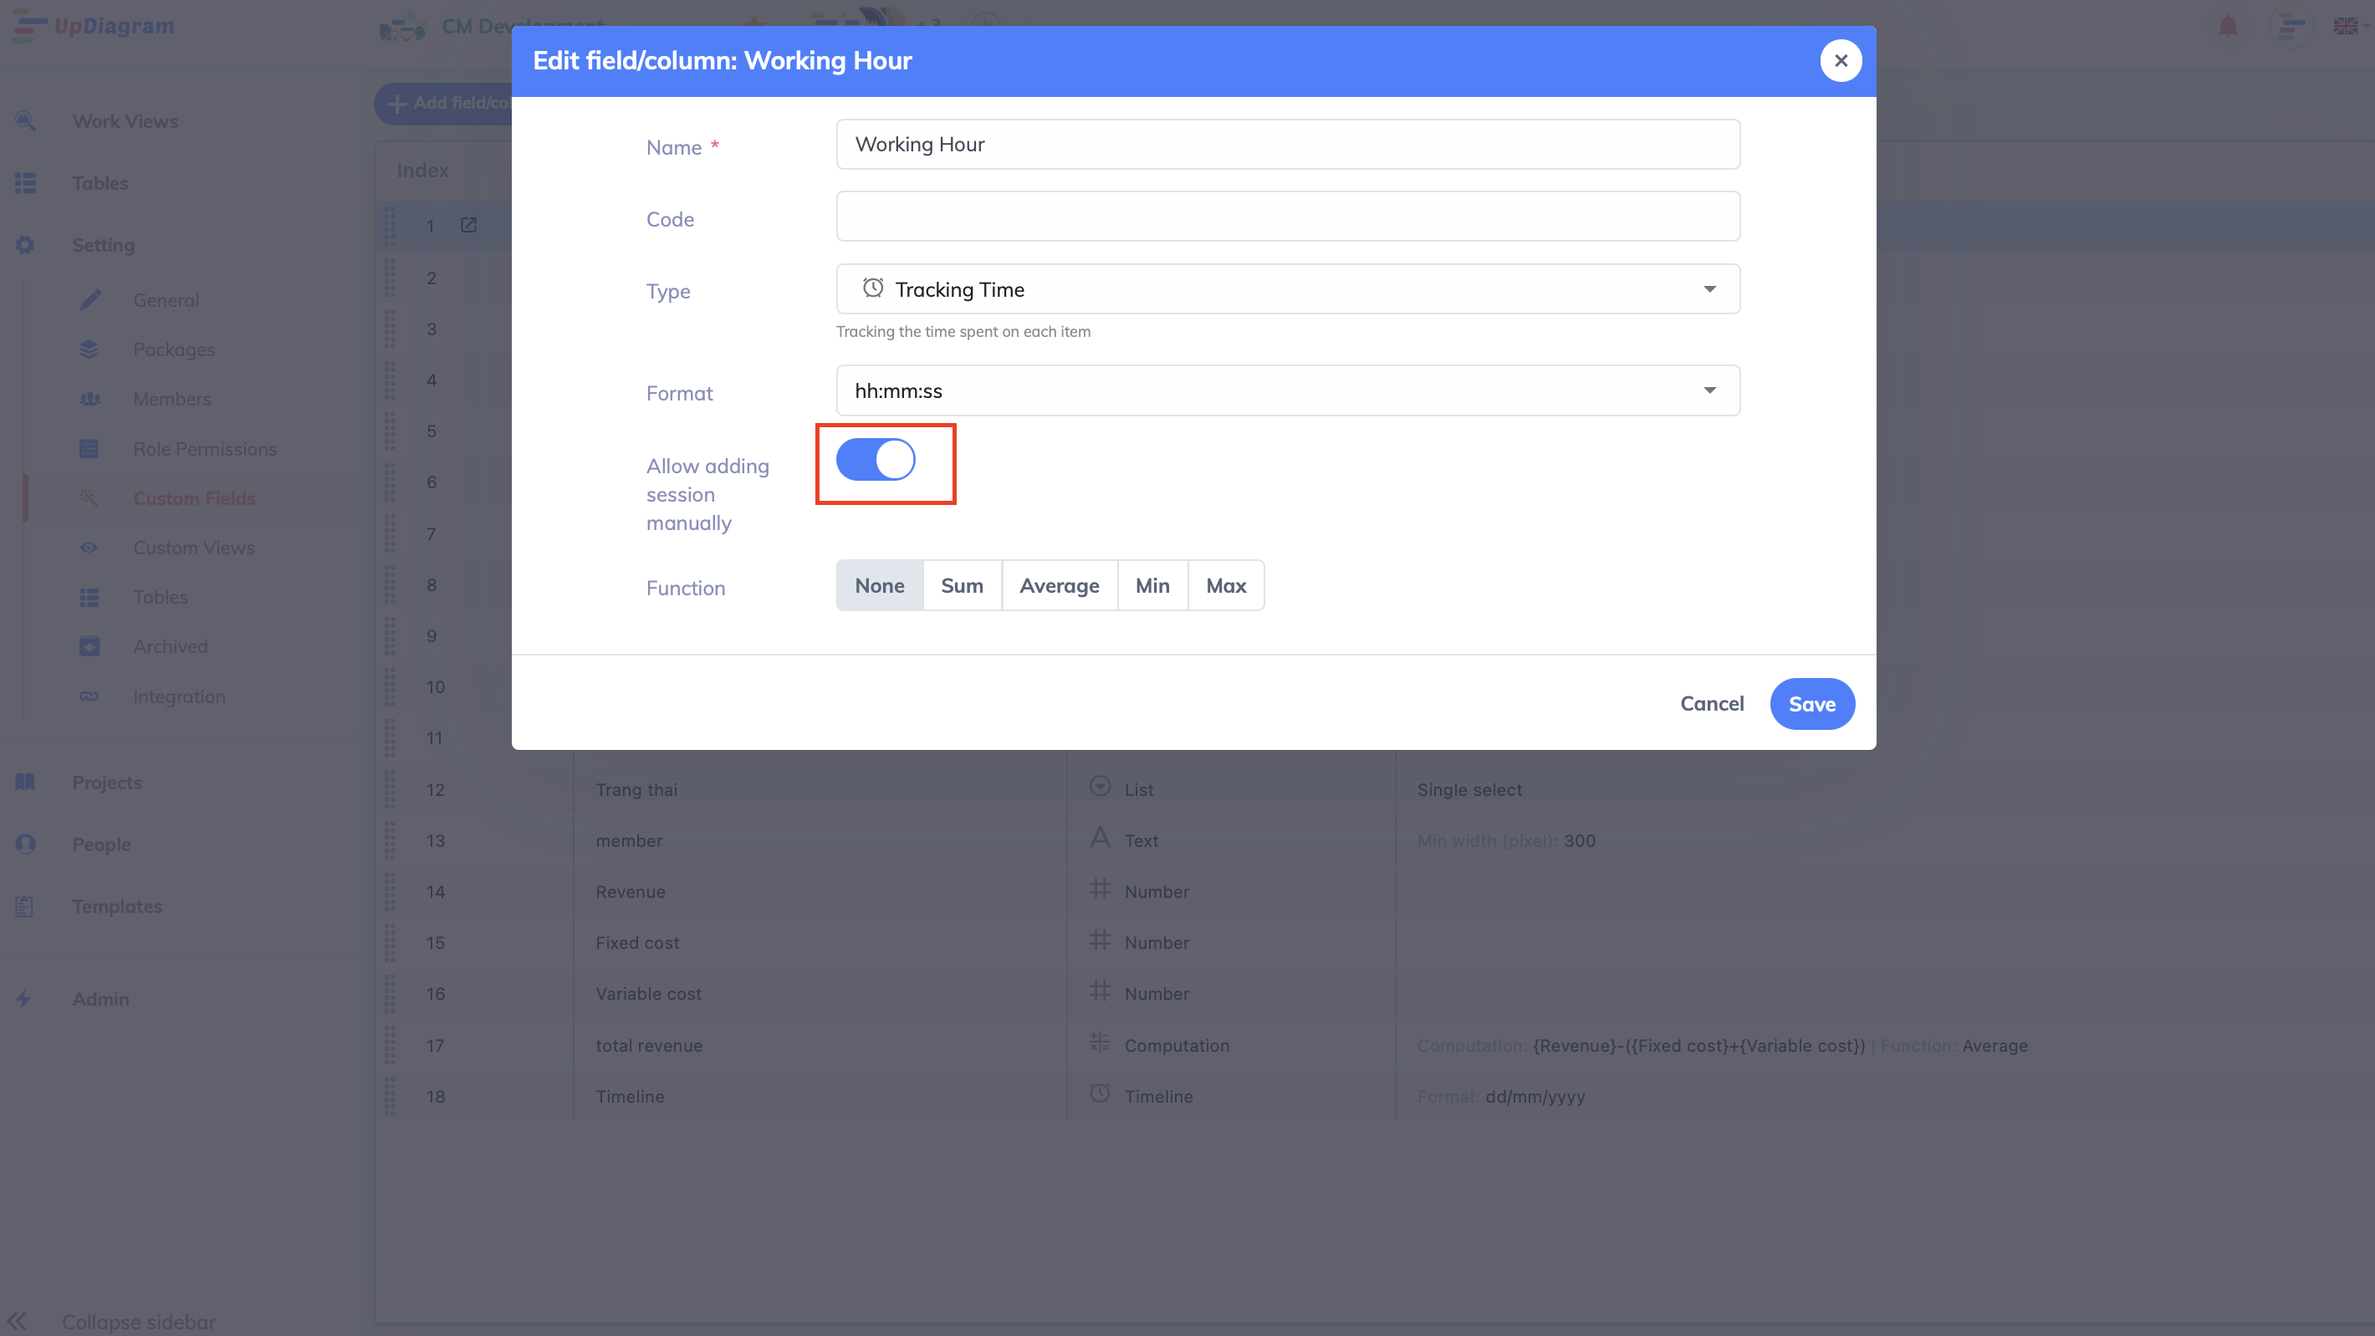Click the UpDiagram logo
The width and height of the screenshot is (2375, 1336).
point(94,26)
